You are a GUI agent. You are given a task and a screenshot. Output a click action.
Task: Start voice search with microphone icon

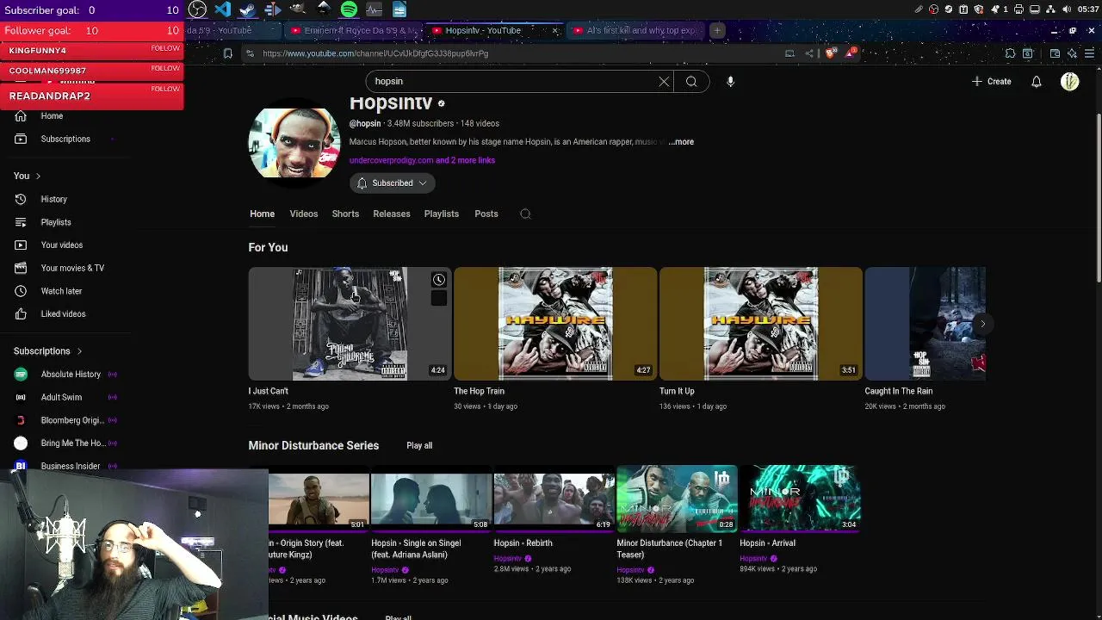[x=730, y=82]
